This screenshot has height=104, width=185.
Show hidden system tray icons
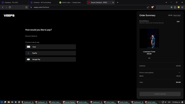coord(160,102)
